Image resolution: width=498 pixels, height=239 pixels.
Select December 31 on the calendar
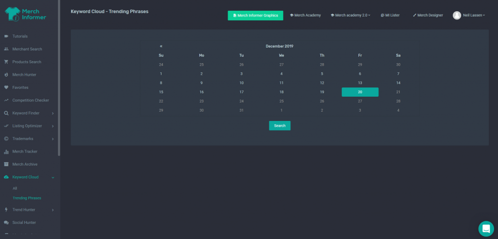tap(241, 110)
